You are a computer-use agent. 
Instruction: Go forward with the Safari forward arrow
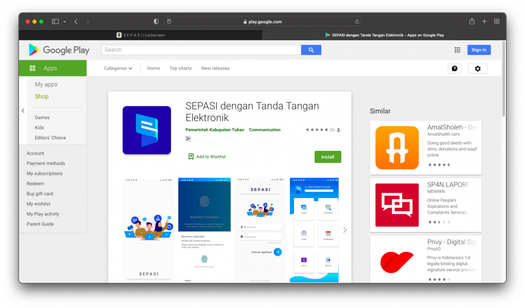88,21
